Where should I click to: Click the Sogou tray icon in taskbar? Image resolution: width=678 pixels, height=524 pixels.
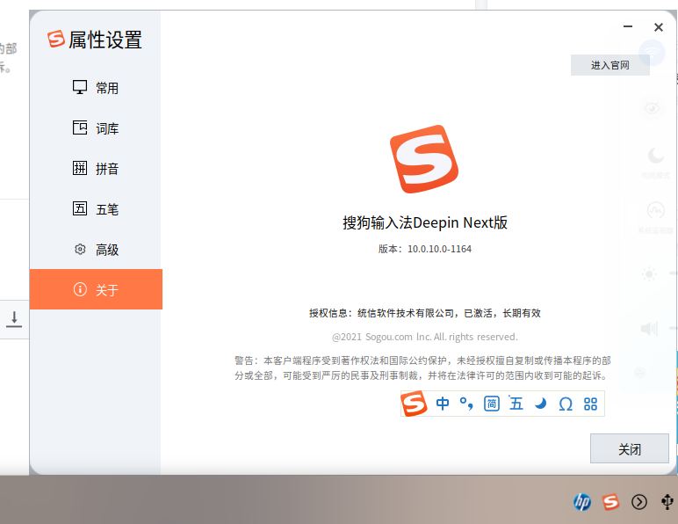[x=610, y=502]
